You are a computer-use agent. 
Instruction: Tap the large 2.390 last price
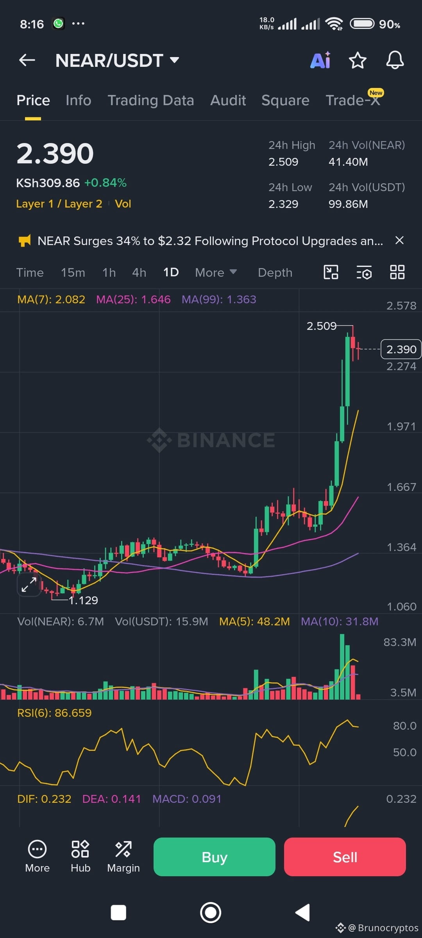(55, 154)
